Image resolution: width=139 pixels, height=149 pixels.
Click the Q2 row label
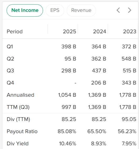pyautogui.click(x=10, y=59)
